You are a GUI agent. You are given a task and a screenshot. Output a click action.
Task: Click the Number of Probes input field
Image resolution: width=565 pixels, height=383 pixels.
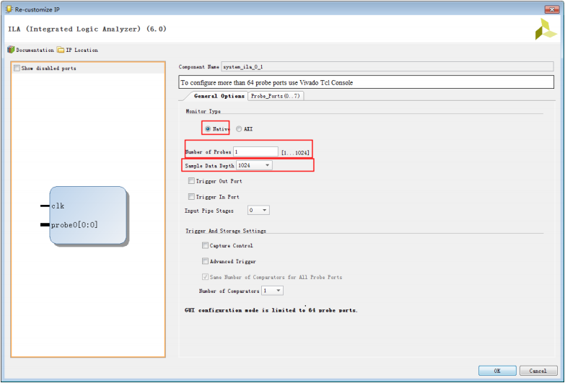pyautogui.click(x=255, y=151)
